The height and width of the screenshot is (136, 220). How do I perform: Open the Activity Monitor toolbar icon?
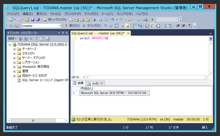[145, 20]
